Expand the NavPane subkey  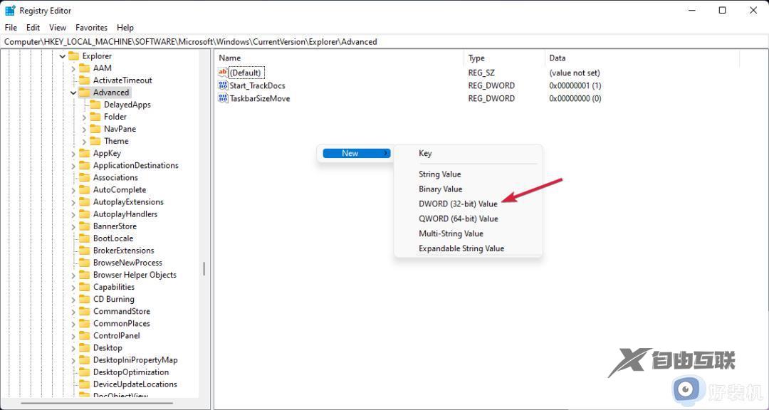tap(84, 129)
